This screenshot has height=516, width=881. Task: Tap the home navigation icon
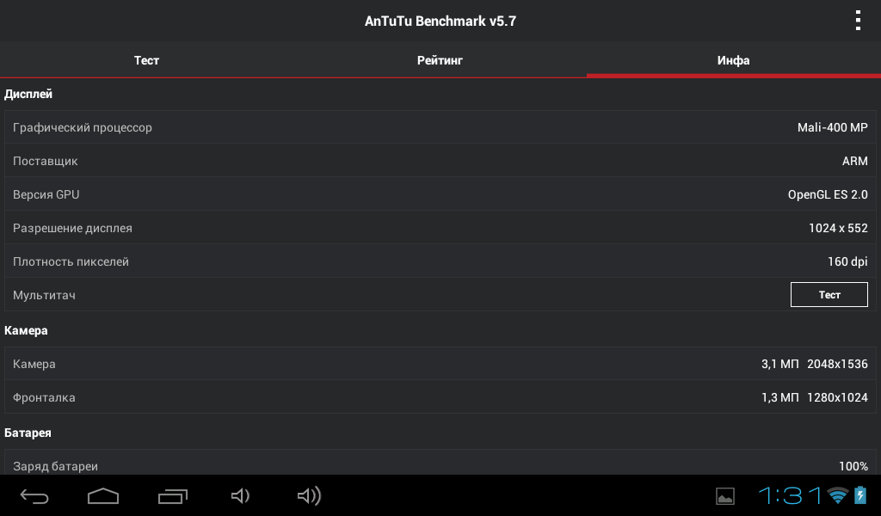coord(103,495)
